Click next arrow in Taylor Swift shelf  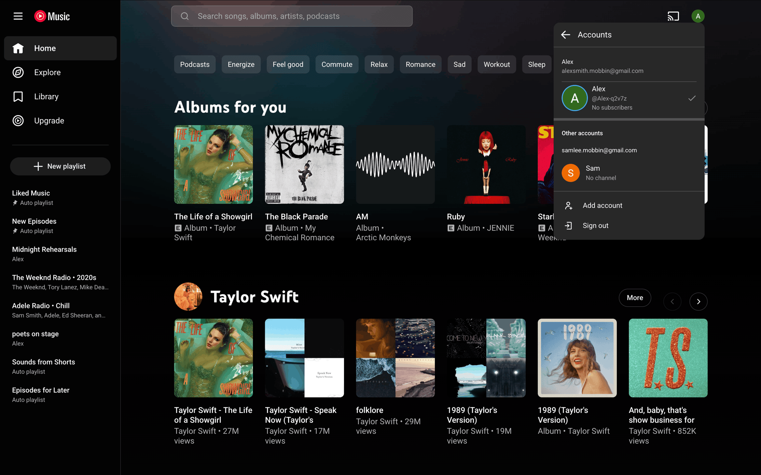pyautogui.click(x=698, y=302)
